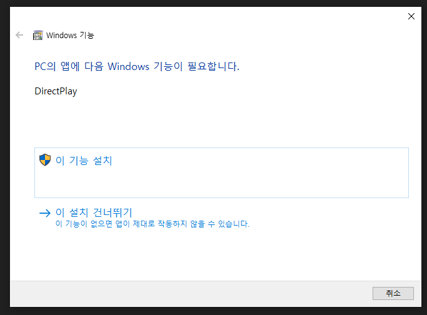This screenshot has width=427, height=315.
Task: Click the heading PC의 앱에 다음 Windows 기능이 필요합니다
Action: (x=137, y=66)
